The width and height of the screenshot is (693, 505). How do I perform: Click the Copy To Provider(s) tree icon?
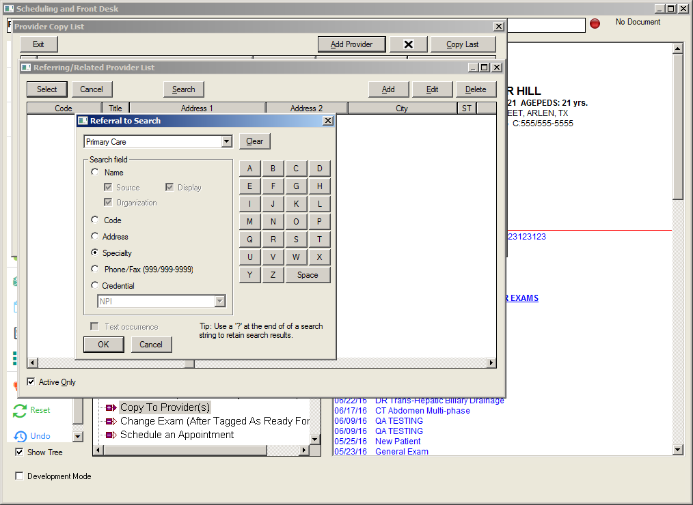click(x=111, y=407)
